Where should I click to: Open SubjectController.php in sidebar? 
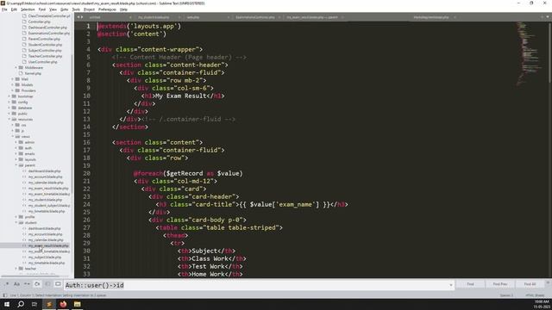45,50
